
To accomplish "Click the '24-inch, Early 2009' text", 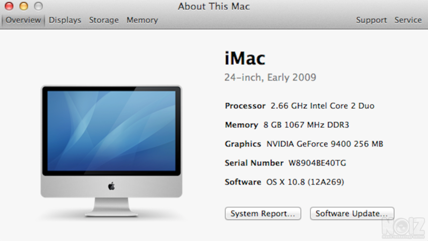I will pyautogui.click(x=270, y=78).
